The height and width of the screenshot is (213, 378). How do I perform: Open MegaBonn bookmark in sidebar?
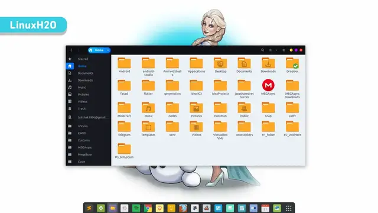(x=88, y=154)
